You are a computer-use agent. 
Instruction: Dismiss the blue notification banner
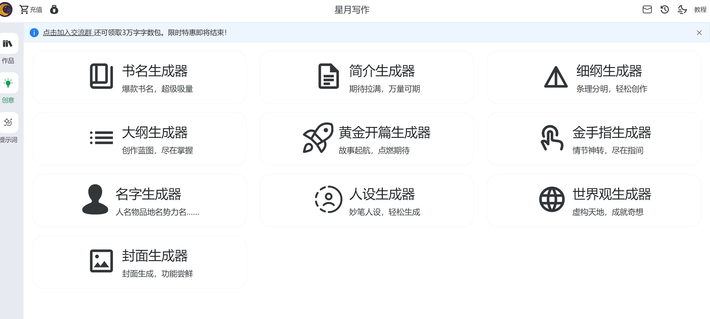699,33
